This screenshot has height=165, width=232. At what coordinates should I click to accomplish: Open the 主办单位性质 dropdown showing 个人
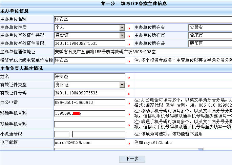pyautogui.click(x=89, y=27)
